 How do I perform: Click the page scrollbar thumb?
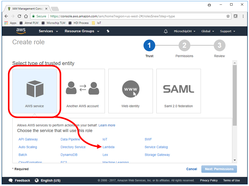click(x=235, y=95)
